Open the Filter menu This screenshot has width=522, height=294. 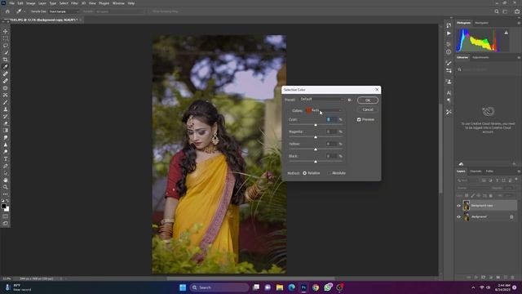click(x=74, y=3)
